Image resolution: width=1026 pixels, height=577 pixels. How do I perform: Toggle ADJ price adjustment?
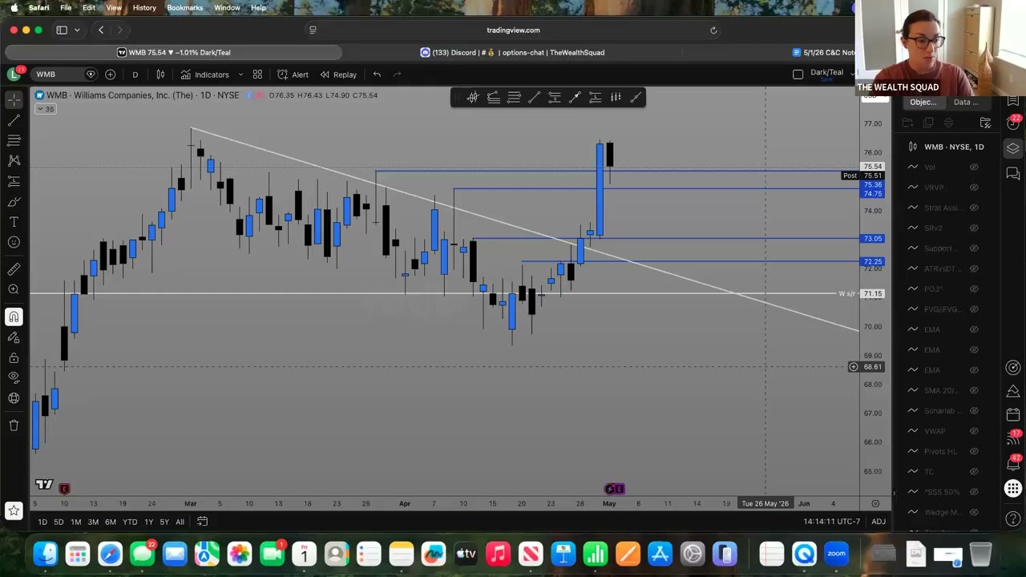pos(879,522)
